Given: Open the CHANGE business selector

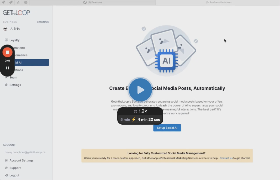Looking at the screenshot, I should tap(43, 22).
